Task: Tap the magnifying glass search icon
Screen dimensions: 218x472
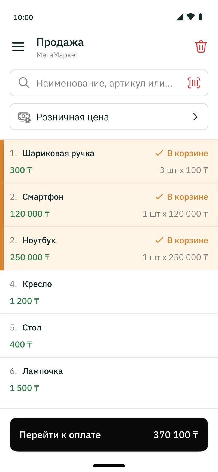Action: [x=24, y=83]
